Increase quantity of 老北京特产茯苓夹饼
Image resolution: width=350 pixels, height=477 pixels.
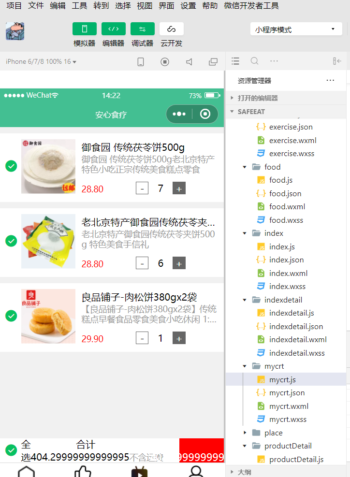pyautogui.click(x=179, y=263)
